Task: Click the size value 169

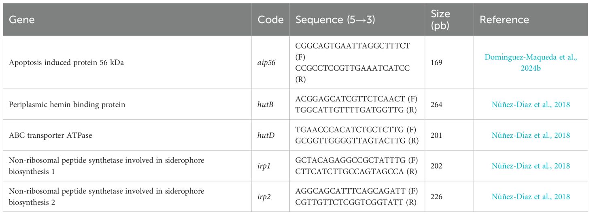Action: (437, 63)
